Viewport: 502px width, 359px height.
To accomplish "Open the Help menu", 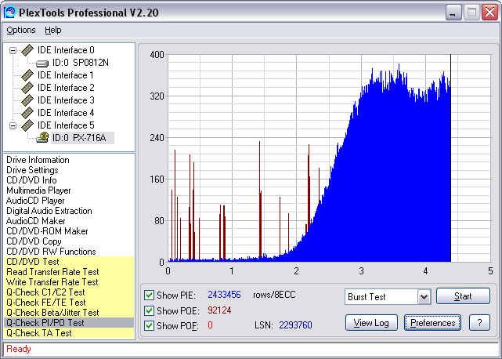I will click(x=52, y=30).
